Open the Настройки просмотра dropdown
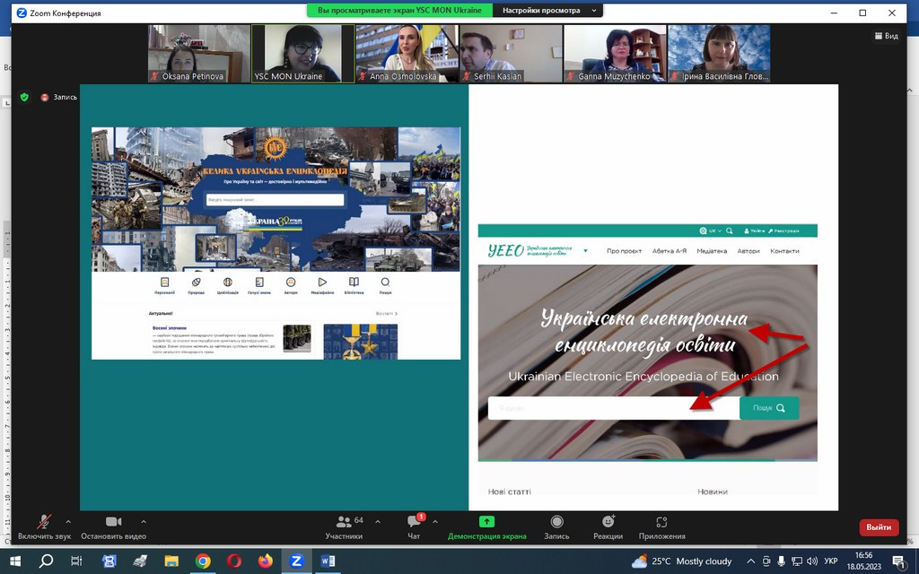919x574 pixels. tap(547, 11)
